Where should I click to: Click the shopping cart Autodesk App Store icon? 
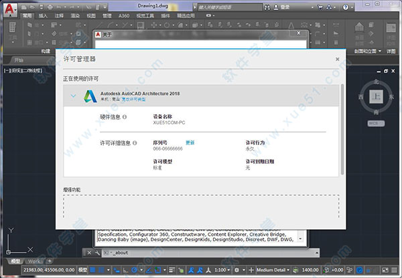click(320, 7)
